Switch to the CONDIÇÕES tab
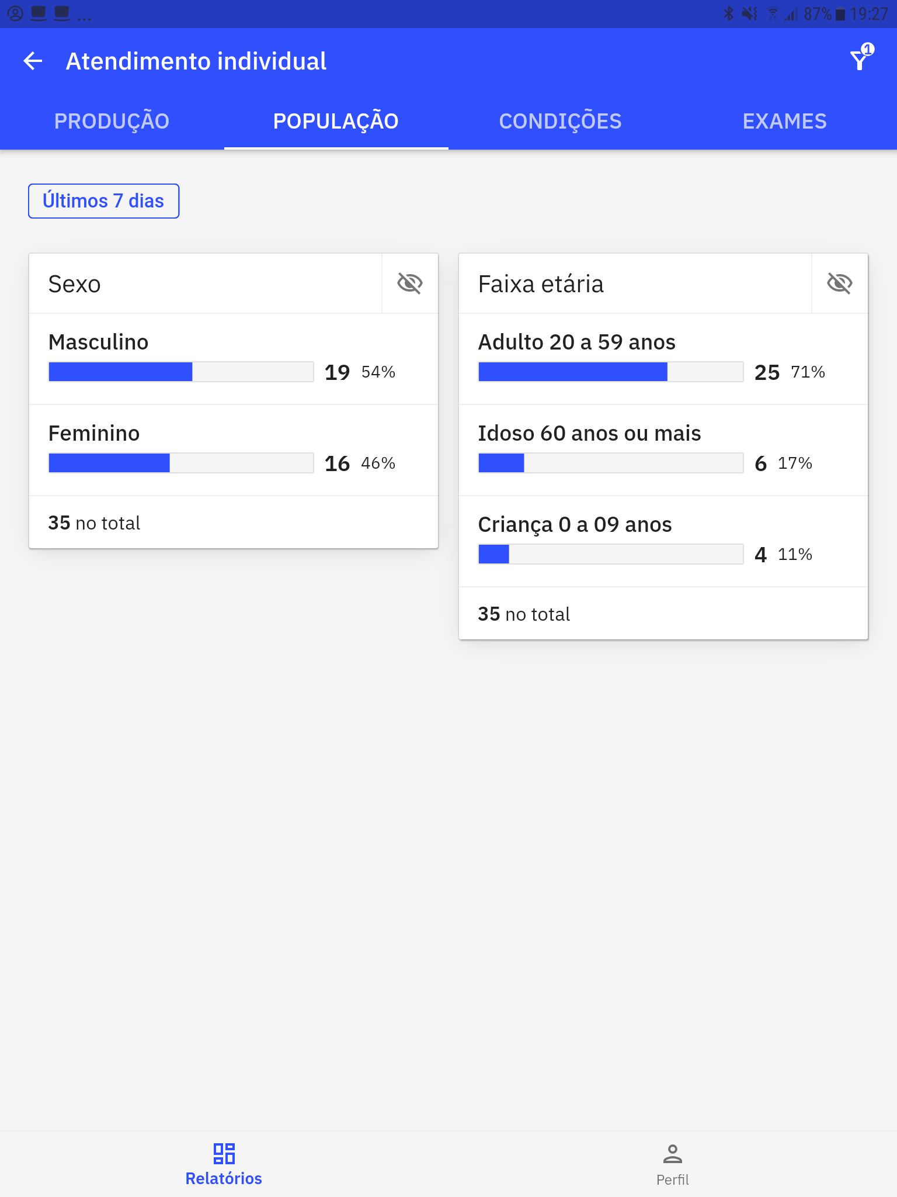 click(561, 121)
